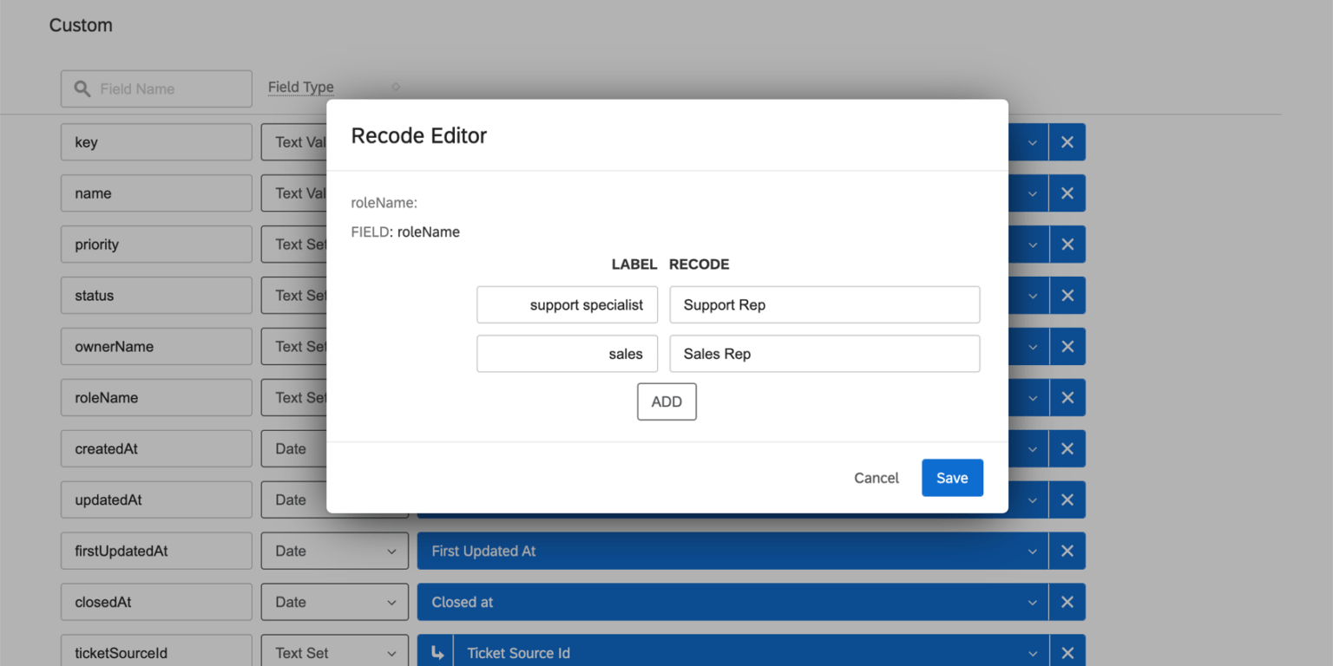Remove the roleName field mapping
The image size is (1333, 666).
(x=1067, y=397)
